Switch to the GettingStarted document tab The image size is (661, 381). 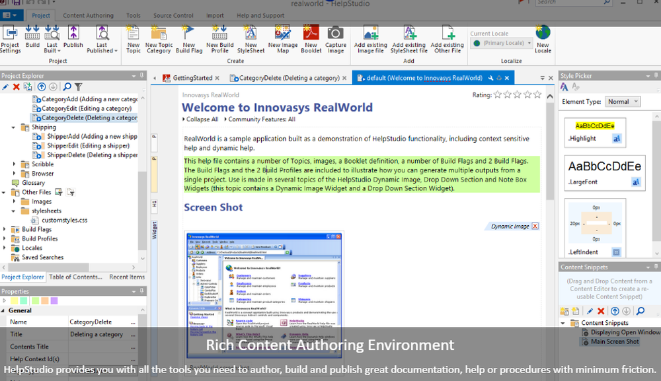tap(192, 78)
